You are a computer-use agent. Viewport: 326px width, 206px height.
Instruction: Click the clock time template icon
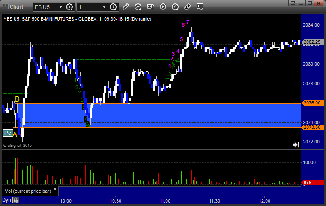(x=113, y=7)
